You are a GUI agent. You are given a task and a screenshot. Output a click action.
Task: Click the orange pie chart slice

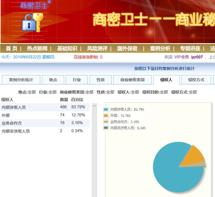tap(193, 156)
